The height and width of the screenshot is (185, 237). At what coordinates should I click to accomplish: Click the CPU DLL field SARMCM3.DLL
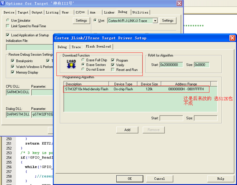pos(18,92)
